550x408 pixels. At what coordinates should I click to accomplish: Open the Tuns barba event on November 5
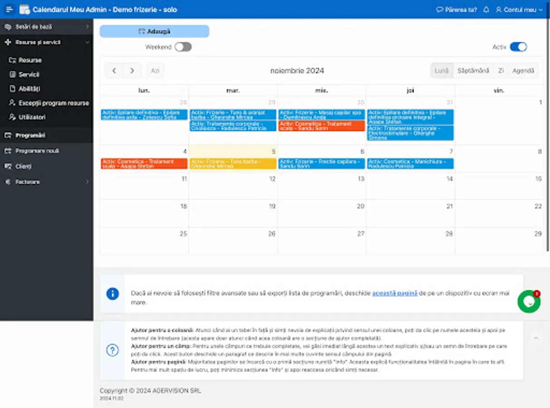click(234, 164)
